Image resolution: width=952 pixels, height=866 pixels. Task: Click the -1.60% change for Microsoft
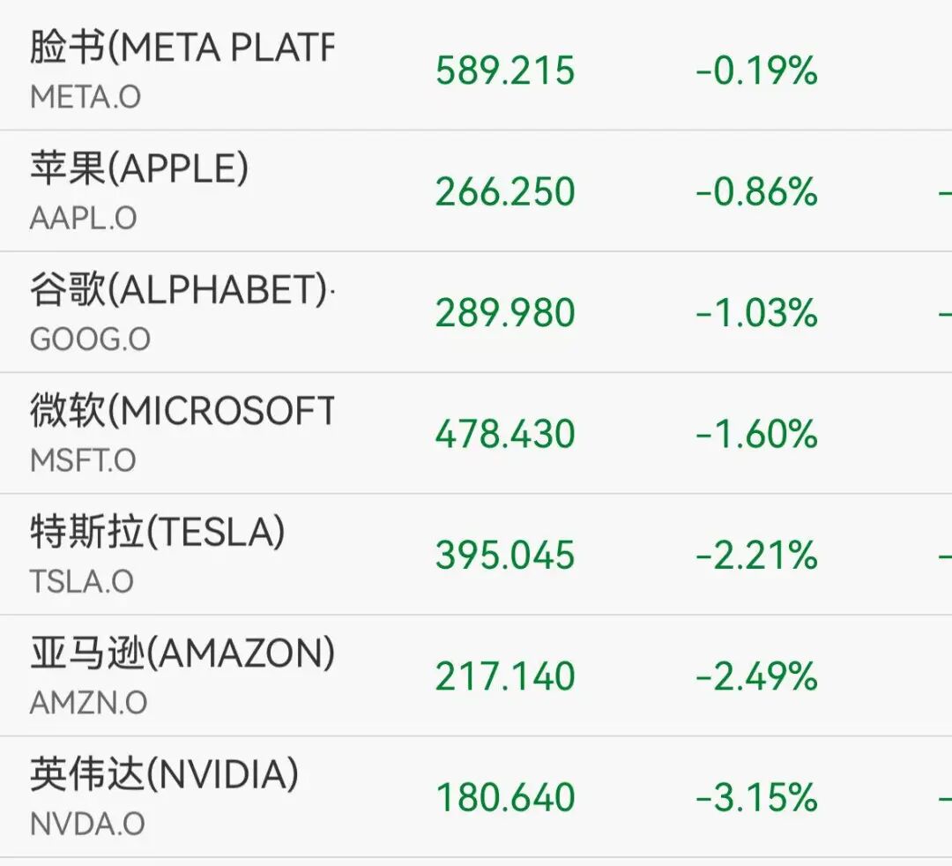pyautogui.click(x=756, y=434)
